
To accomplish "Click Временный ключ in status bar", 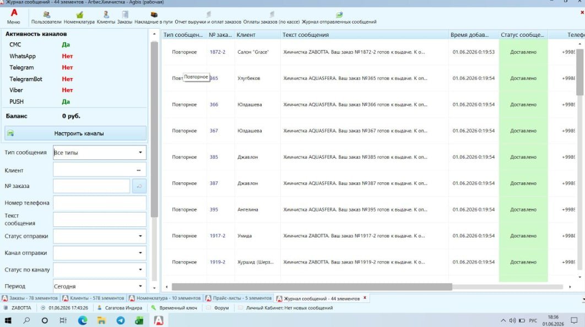I will pyautogui.click(x=174, y=308).
